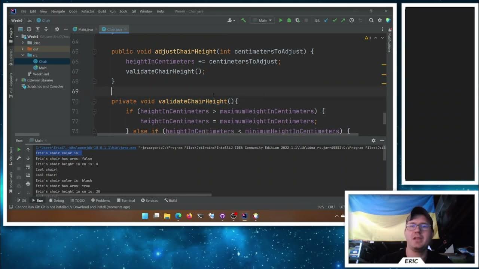Open the TODO tool window
The height and width of the screenshot is (269, 479).
(77, 201)
